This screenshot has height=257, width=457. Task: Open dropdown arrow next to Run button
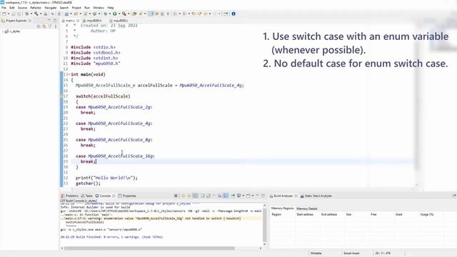click(x=119, y=14)
